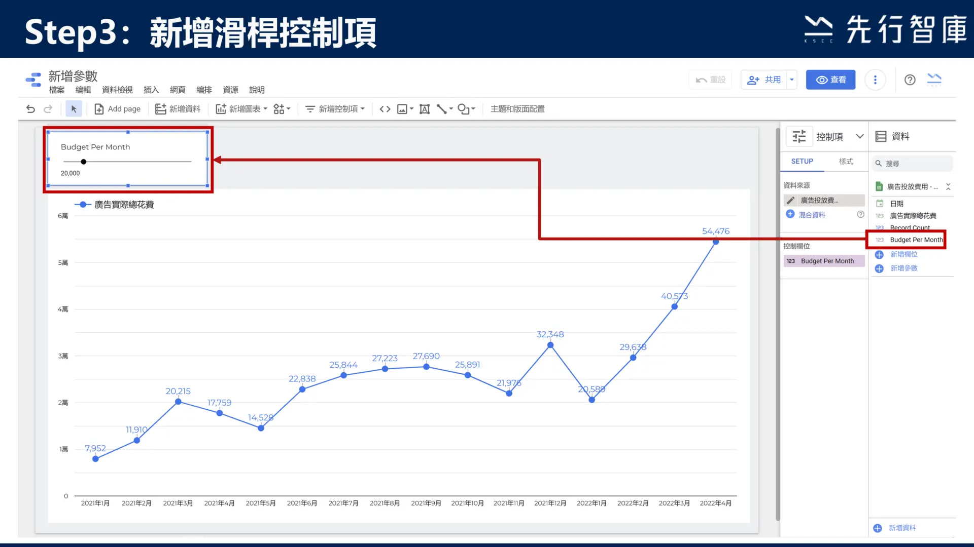The width and height of the screenshot is (974, 547).
Task: Click the Add page button
Action: [118, 109]
